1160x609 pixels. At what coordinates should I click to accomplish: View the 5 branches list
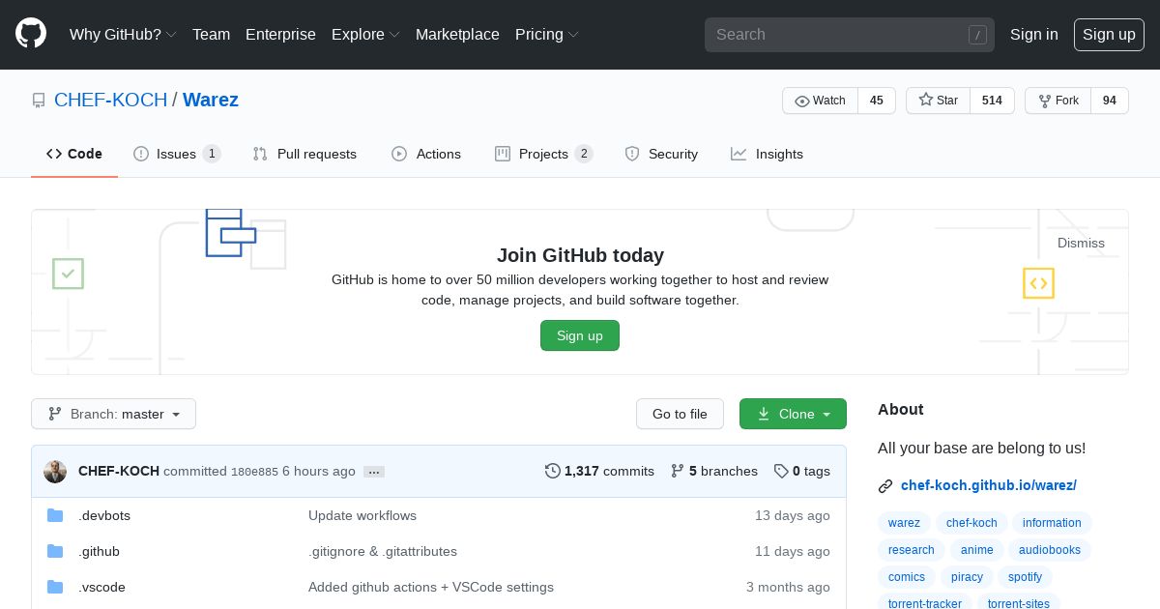click(713, 471)
